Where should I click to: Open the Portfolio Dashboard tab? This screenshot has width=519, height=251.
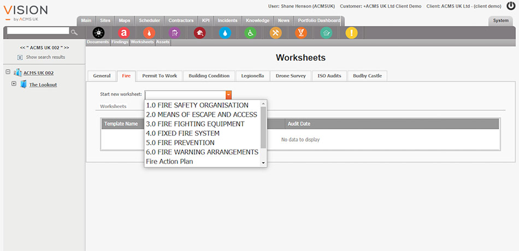[x=319, y=21]
